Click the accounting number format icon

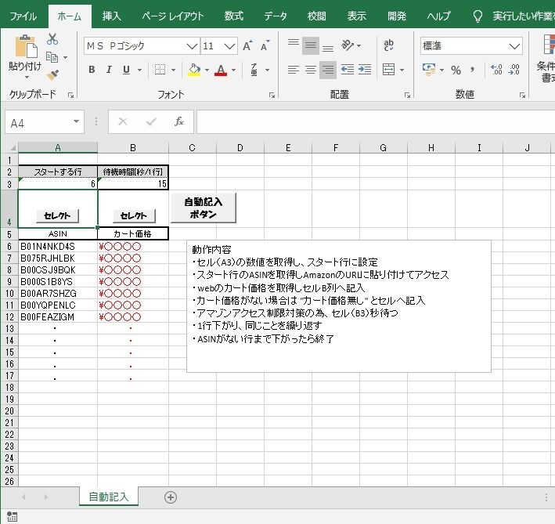429,70
